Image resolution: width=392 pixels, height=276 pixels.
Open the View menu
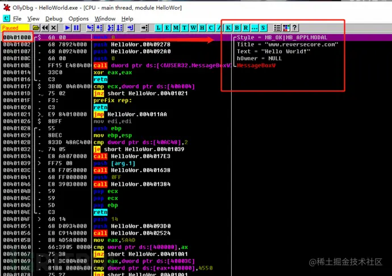[34, 19]
